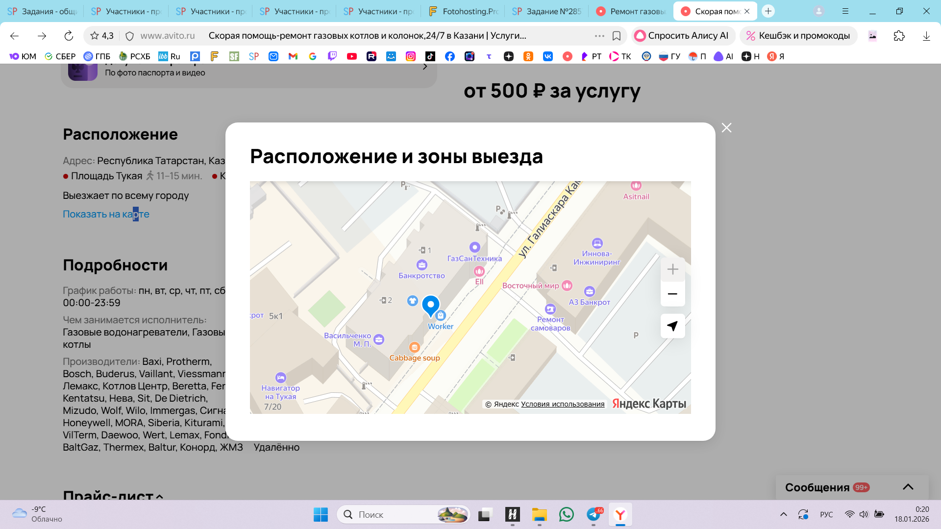Zoom in on the Yandex map
The height and width of the screenshot is (529, 941).
pyautogui.click(x=672, y=269)
